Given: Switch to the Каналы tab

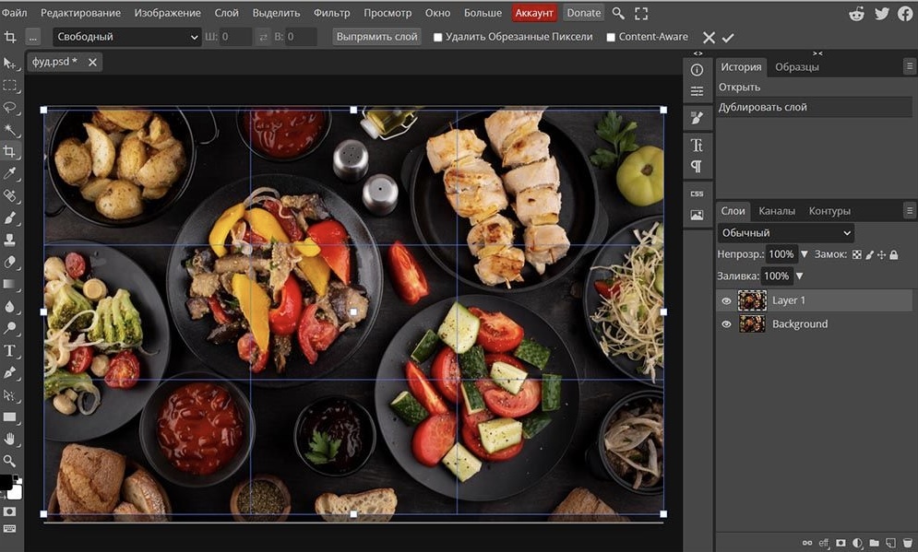Looking at the screenshot, I should [x=776, y=211].
